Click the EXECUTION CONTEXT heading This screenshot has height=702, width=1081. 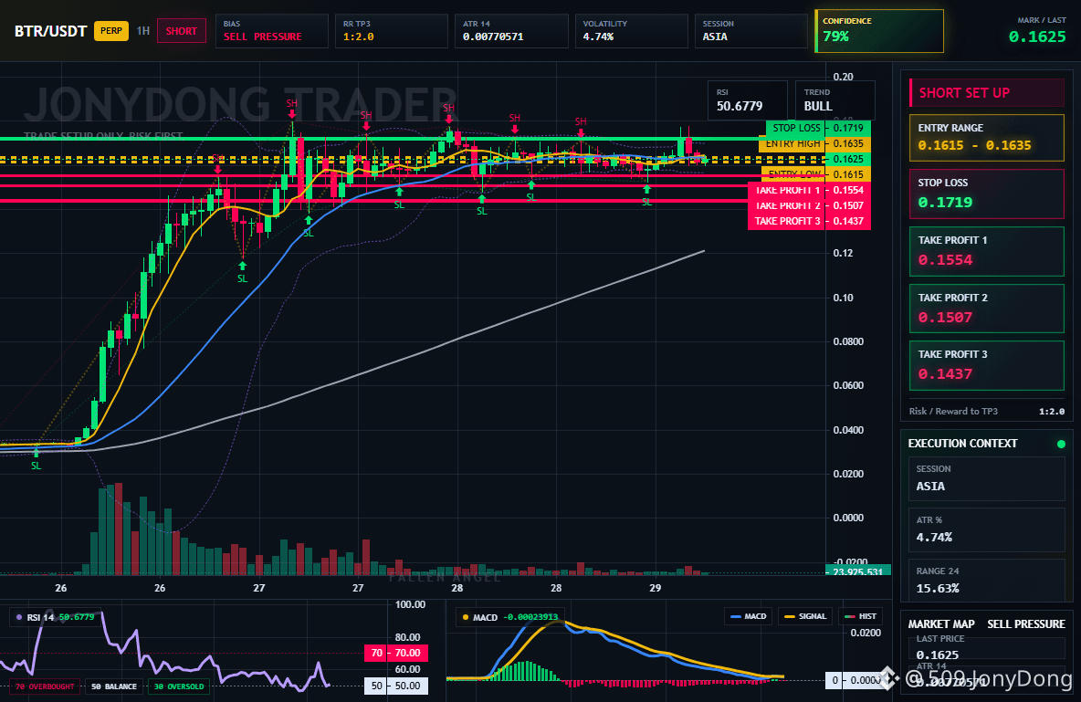point(962,444)
